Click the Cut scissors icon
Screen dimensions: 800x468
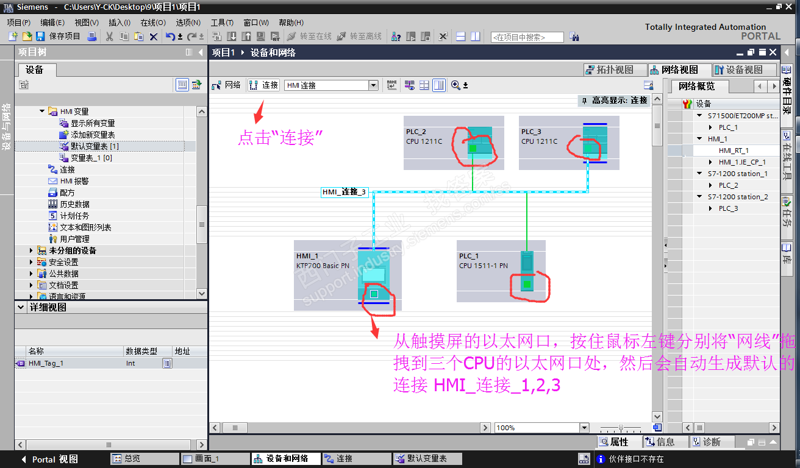110,37
